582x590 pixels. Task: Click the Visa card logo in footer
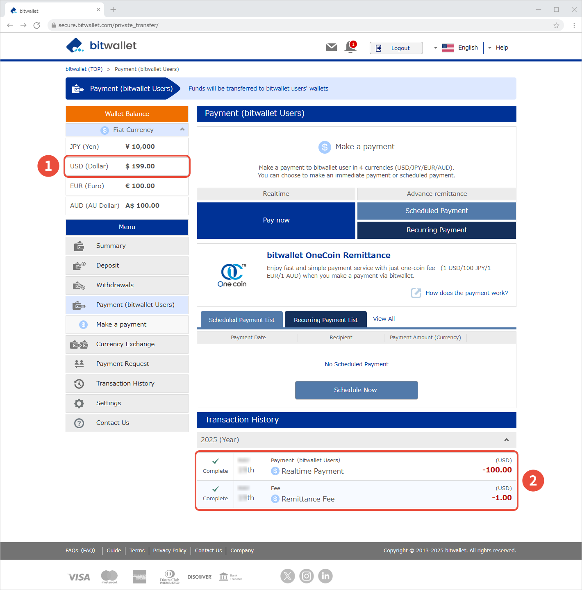pos(79,577)
